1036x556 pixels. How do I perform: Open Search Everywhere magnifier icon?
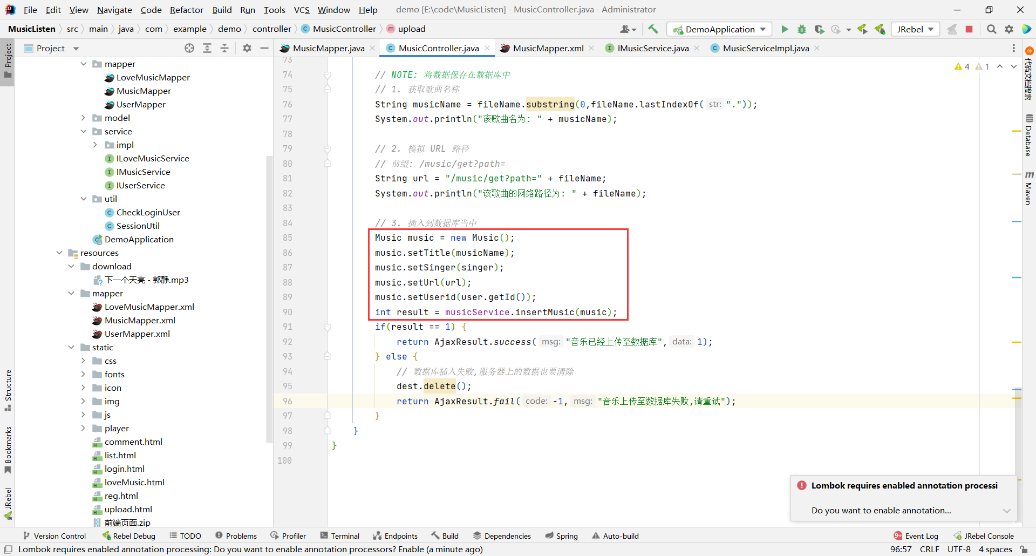(x=991, y=29)
